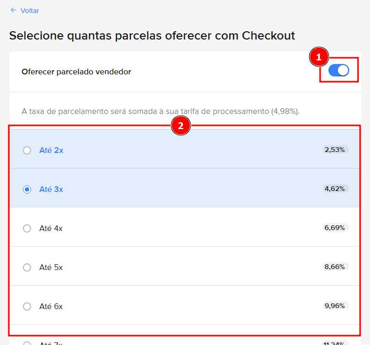Click the 2,53% fee badge
Screen dimensions: 370x345
(x=335, y=150)
